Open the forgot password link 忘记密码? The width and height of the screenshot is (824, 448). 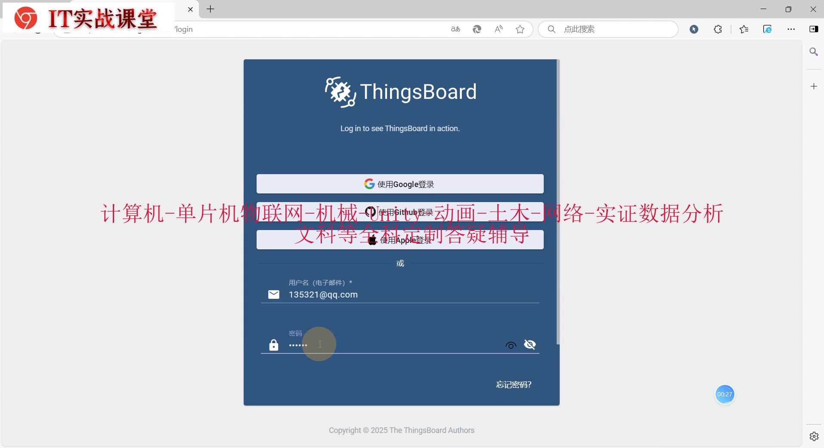click(514, 384)
